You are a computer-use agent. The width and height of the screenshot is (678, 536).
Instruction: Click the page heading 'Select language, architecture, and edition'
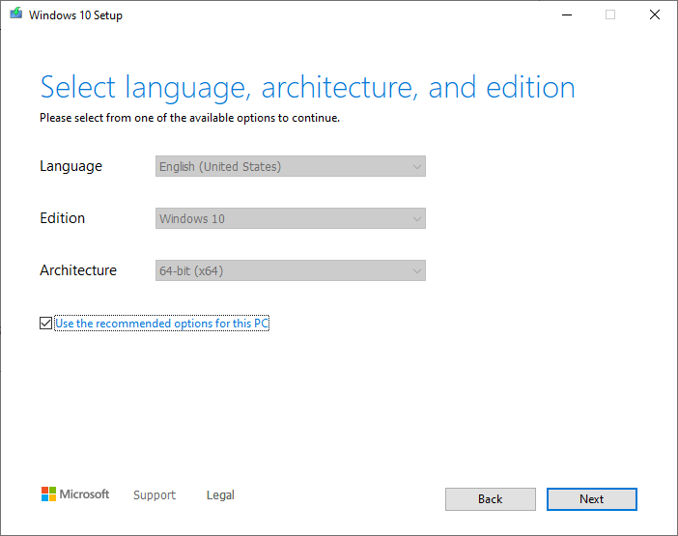pyautogui.click(x=307, y=88)
